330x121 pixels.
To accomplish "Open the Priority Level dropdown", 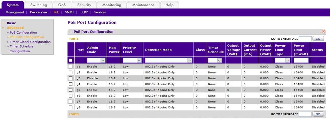I will coord(132,60).
